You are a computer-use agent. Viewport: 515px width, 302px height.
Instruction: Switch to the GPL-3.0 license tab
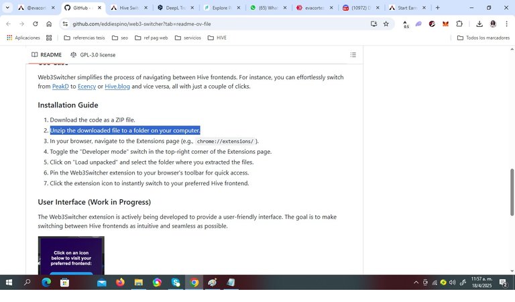coord(93,55)
